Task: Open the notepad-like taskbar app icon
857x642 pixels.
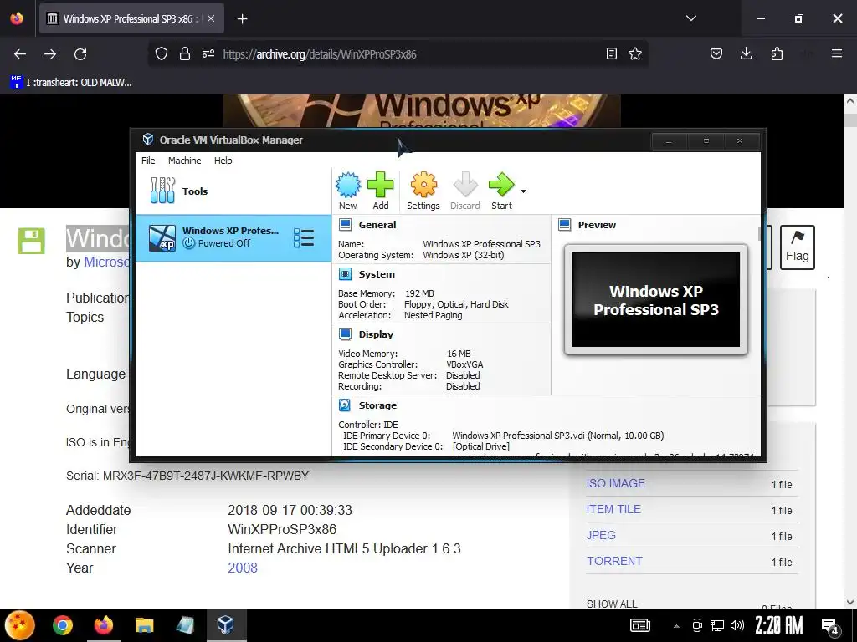Action: [x=185, y=625]
